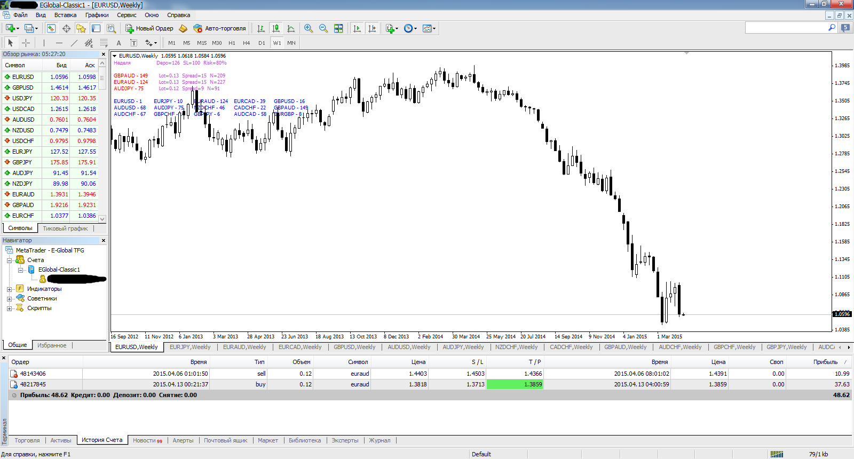This screenshot has height=459, width=854.
Task: Open the Избранное navigator tab
Action: 52,345
